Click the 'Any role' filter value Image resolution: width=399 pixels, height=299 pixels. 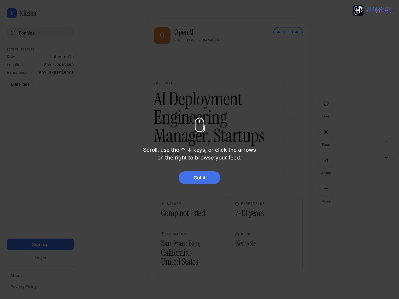64,57
